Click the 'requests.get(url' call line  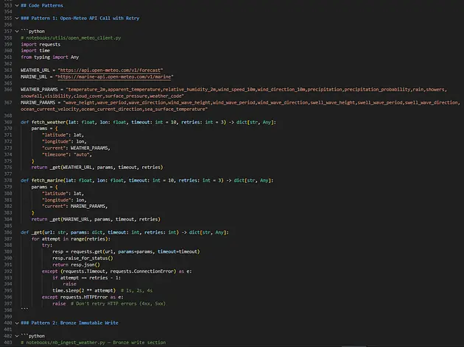(x=126, y=251)
